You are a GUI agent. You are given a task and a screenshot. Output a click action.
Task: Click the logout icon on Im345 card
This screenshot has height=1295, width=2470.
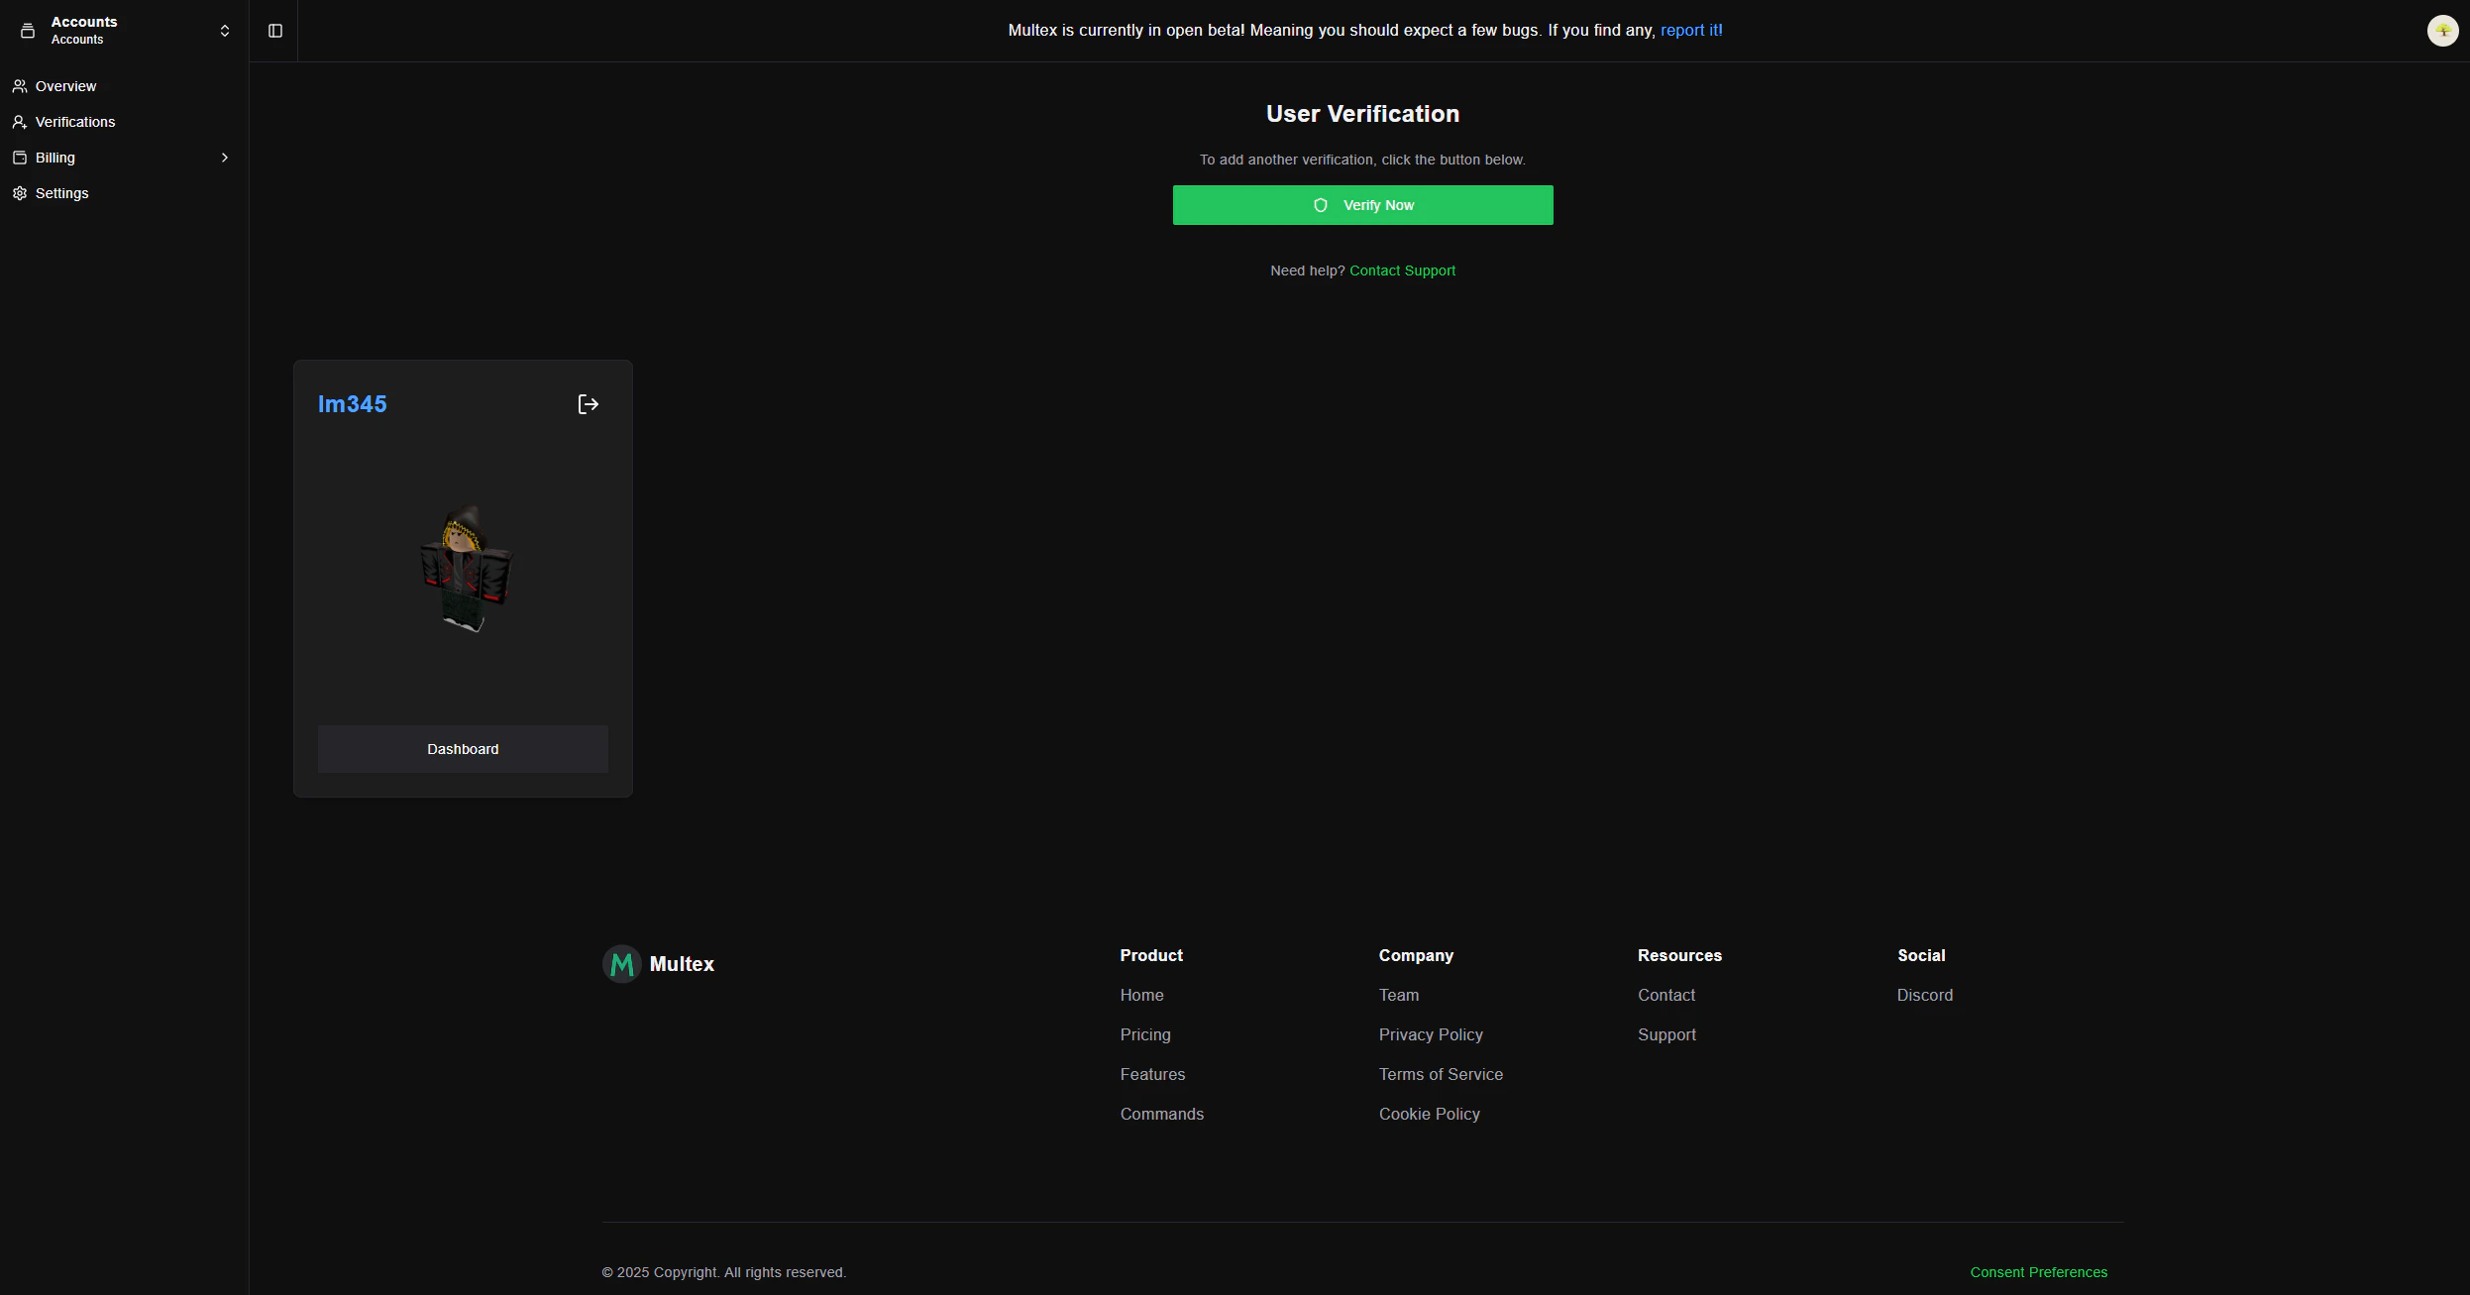tap(589, 404)
